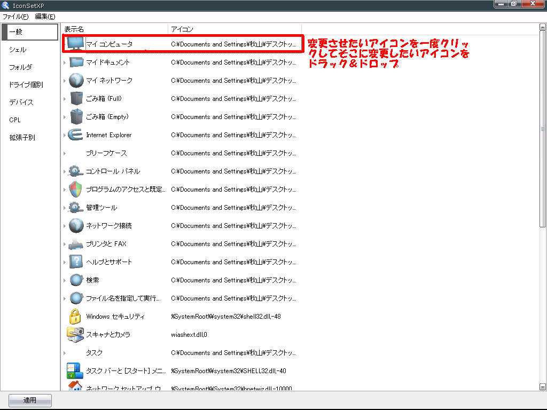Click the スキャナとカメラ icon
547x410 pixels.
[75, 334]
